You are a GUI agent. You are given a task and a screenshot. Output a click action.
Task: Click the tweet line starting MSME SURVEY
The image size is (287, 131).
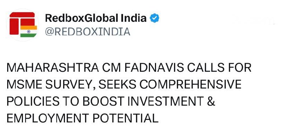pyautogui.click(x=124, y=84)
